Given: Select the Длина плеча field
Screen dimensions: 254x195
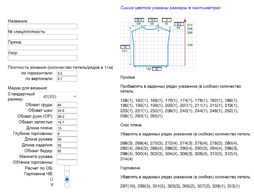Looking at the screenshot, I should (67, 128).
